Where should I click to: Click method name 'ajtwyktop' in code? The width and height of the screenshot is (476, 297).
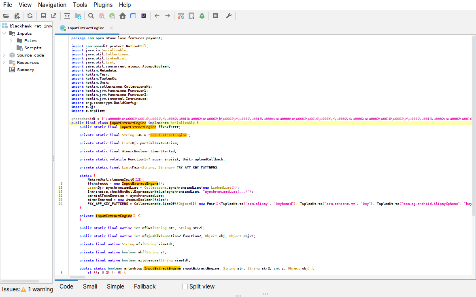tap(133, 268)
